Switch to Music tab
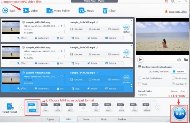Image resolution: width=190 pixels, height=123 pixels. click(104, 119)
